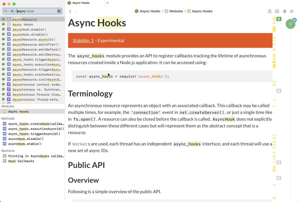Click the grey "0" badge beside Terminology
Screen dimensions: 299x202
[279, 91]
